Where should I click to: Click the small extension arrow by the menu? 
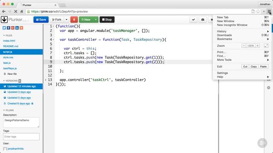pyautogui.click(x=264, y=11)
